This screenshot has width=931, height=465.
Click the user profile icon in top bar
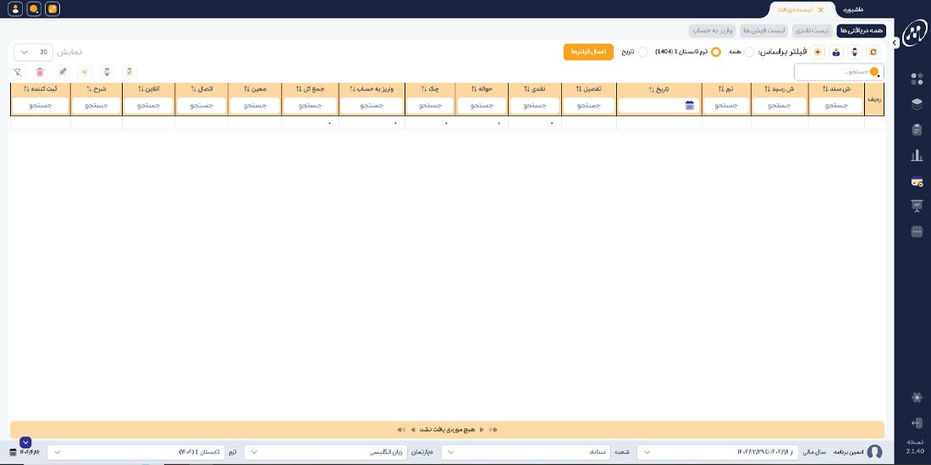[15, 9]
